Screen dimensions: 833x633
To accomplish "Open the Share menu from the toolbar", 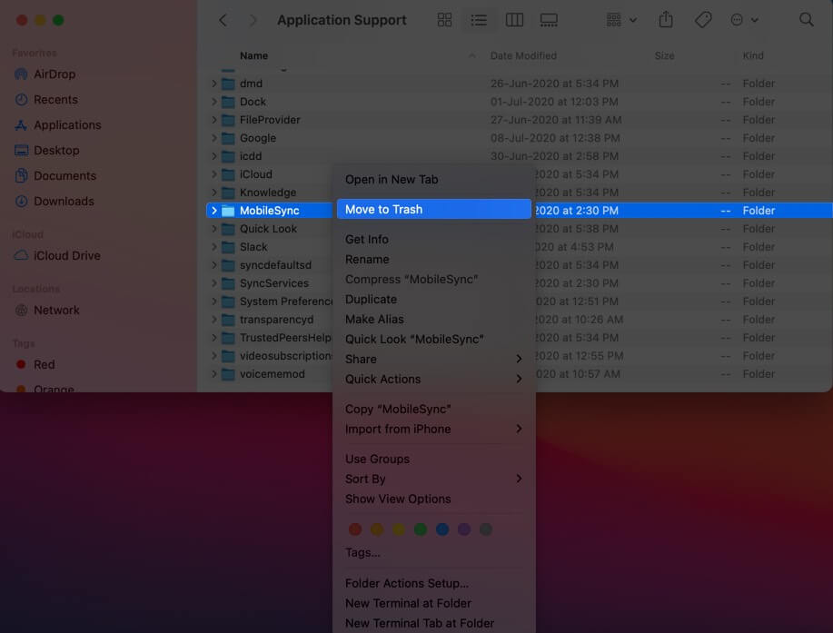I will click(666, 18).
